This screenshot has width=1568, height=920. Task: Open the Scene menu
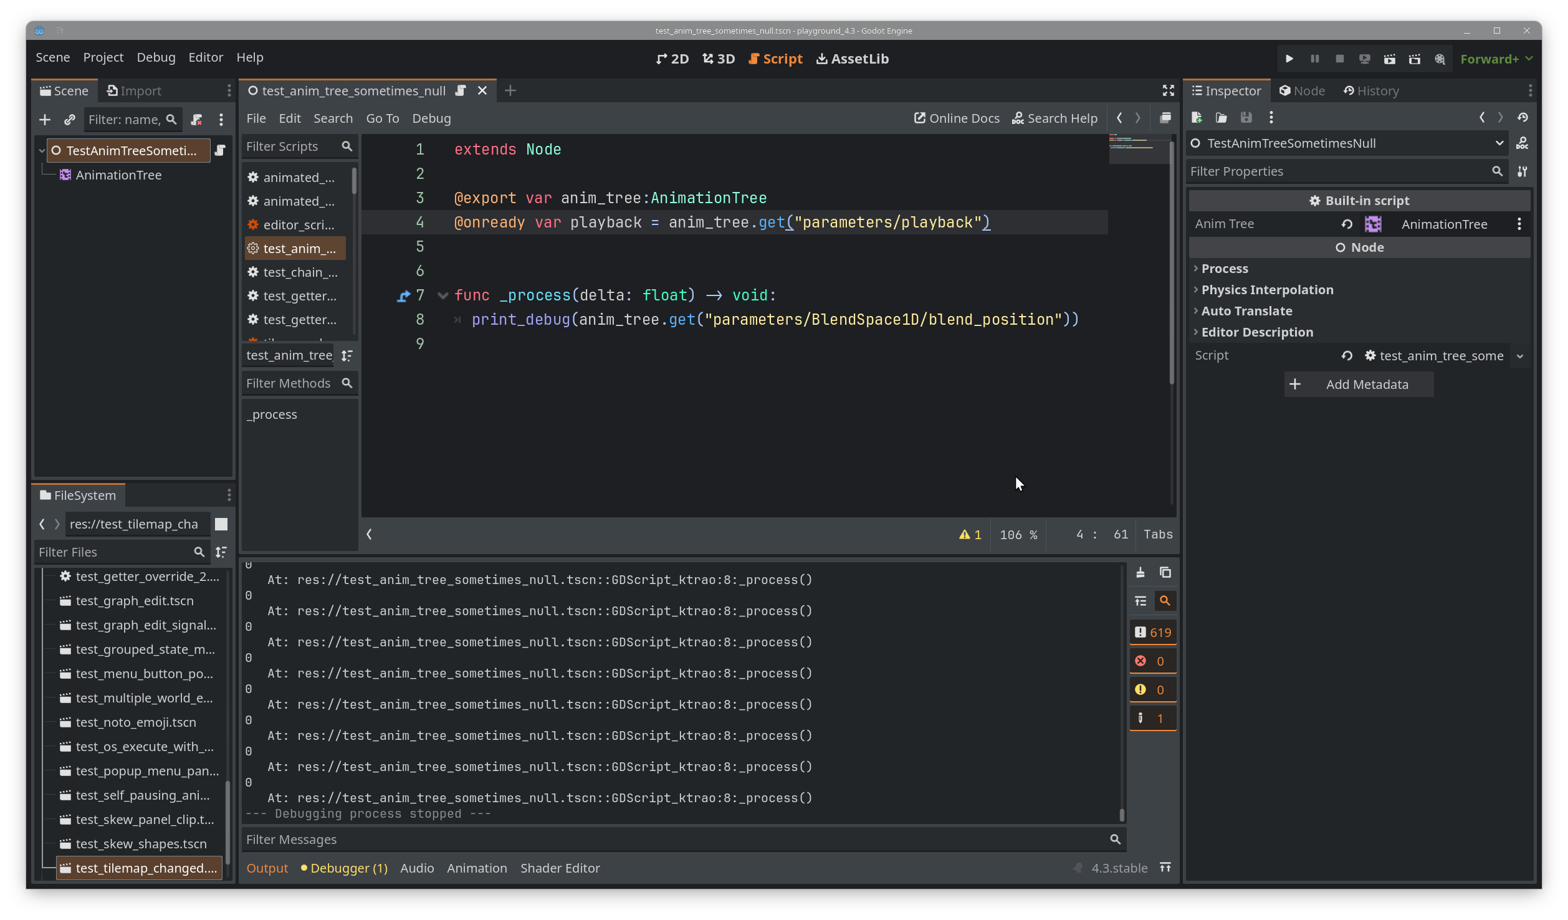click(53, 57)
